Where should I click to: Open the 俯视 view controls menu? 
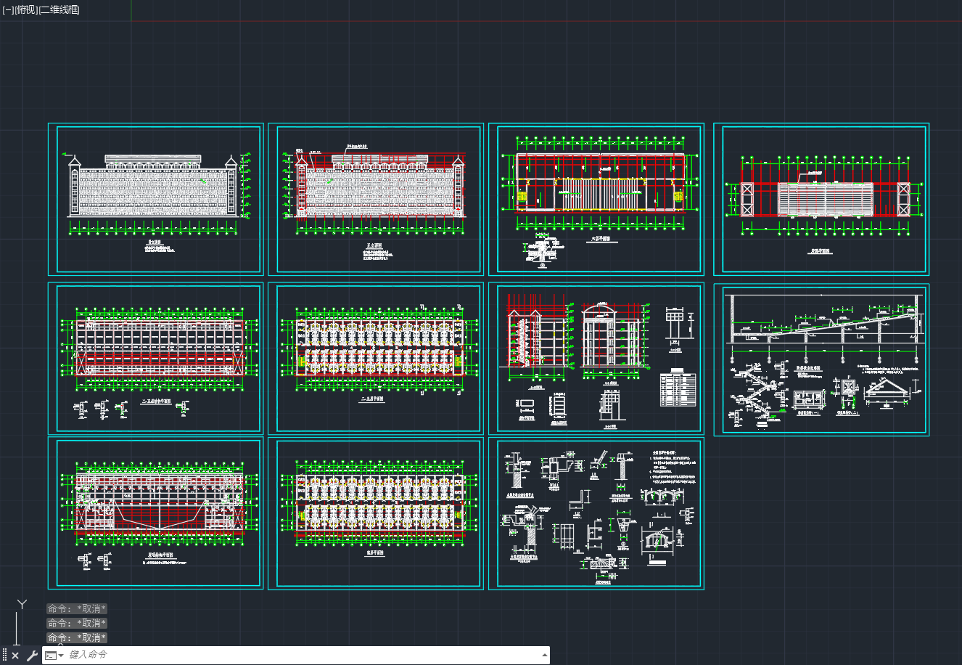(x=26, y=9)
